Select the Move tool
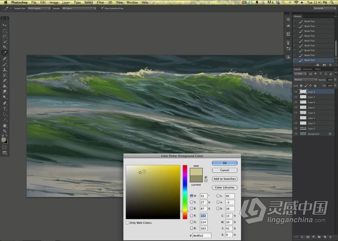The image size is (338, 241). point(5,25)
